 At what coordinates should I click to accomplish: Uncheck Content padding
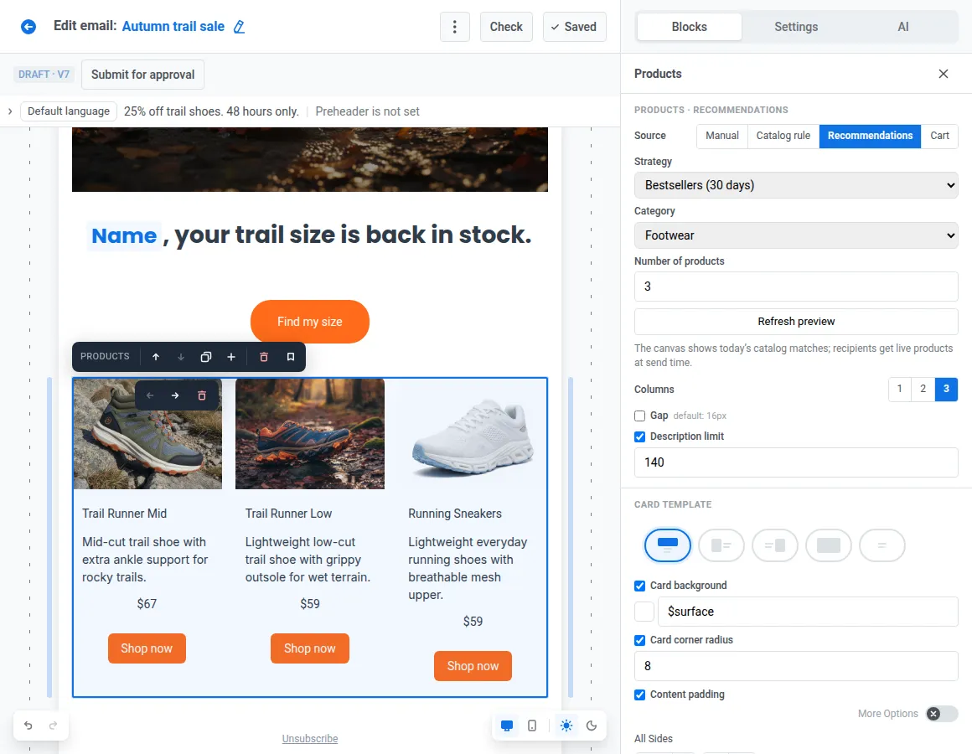tap(639, 695)
